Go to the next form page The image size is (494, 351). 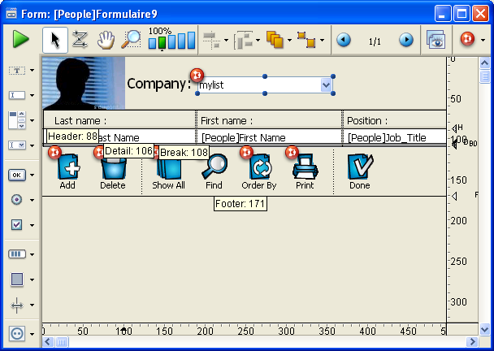405,40
